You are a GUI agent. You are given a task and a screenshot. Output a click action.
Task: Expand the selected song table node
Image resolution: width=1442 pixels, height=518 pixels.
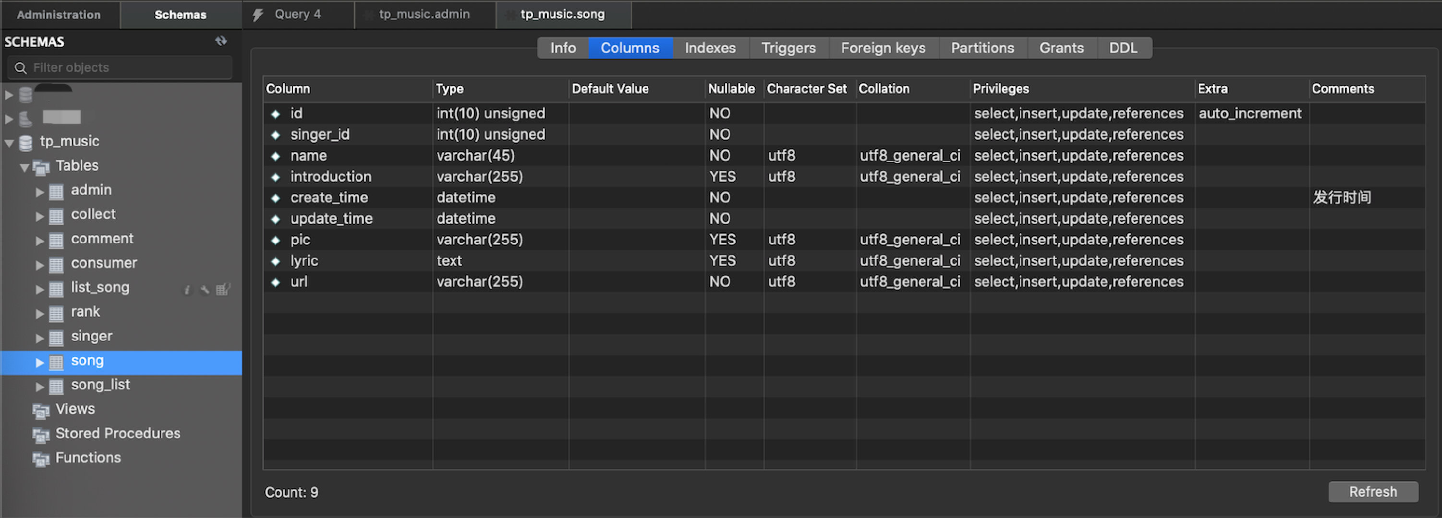point(40,363)
